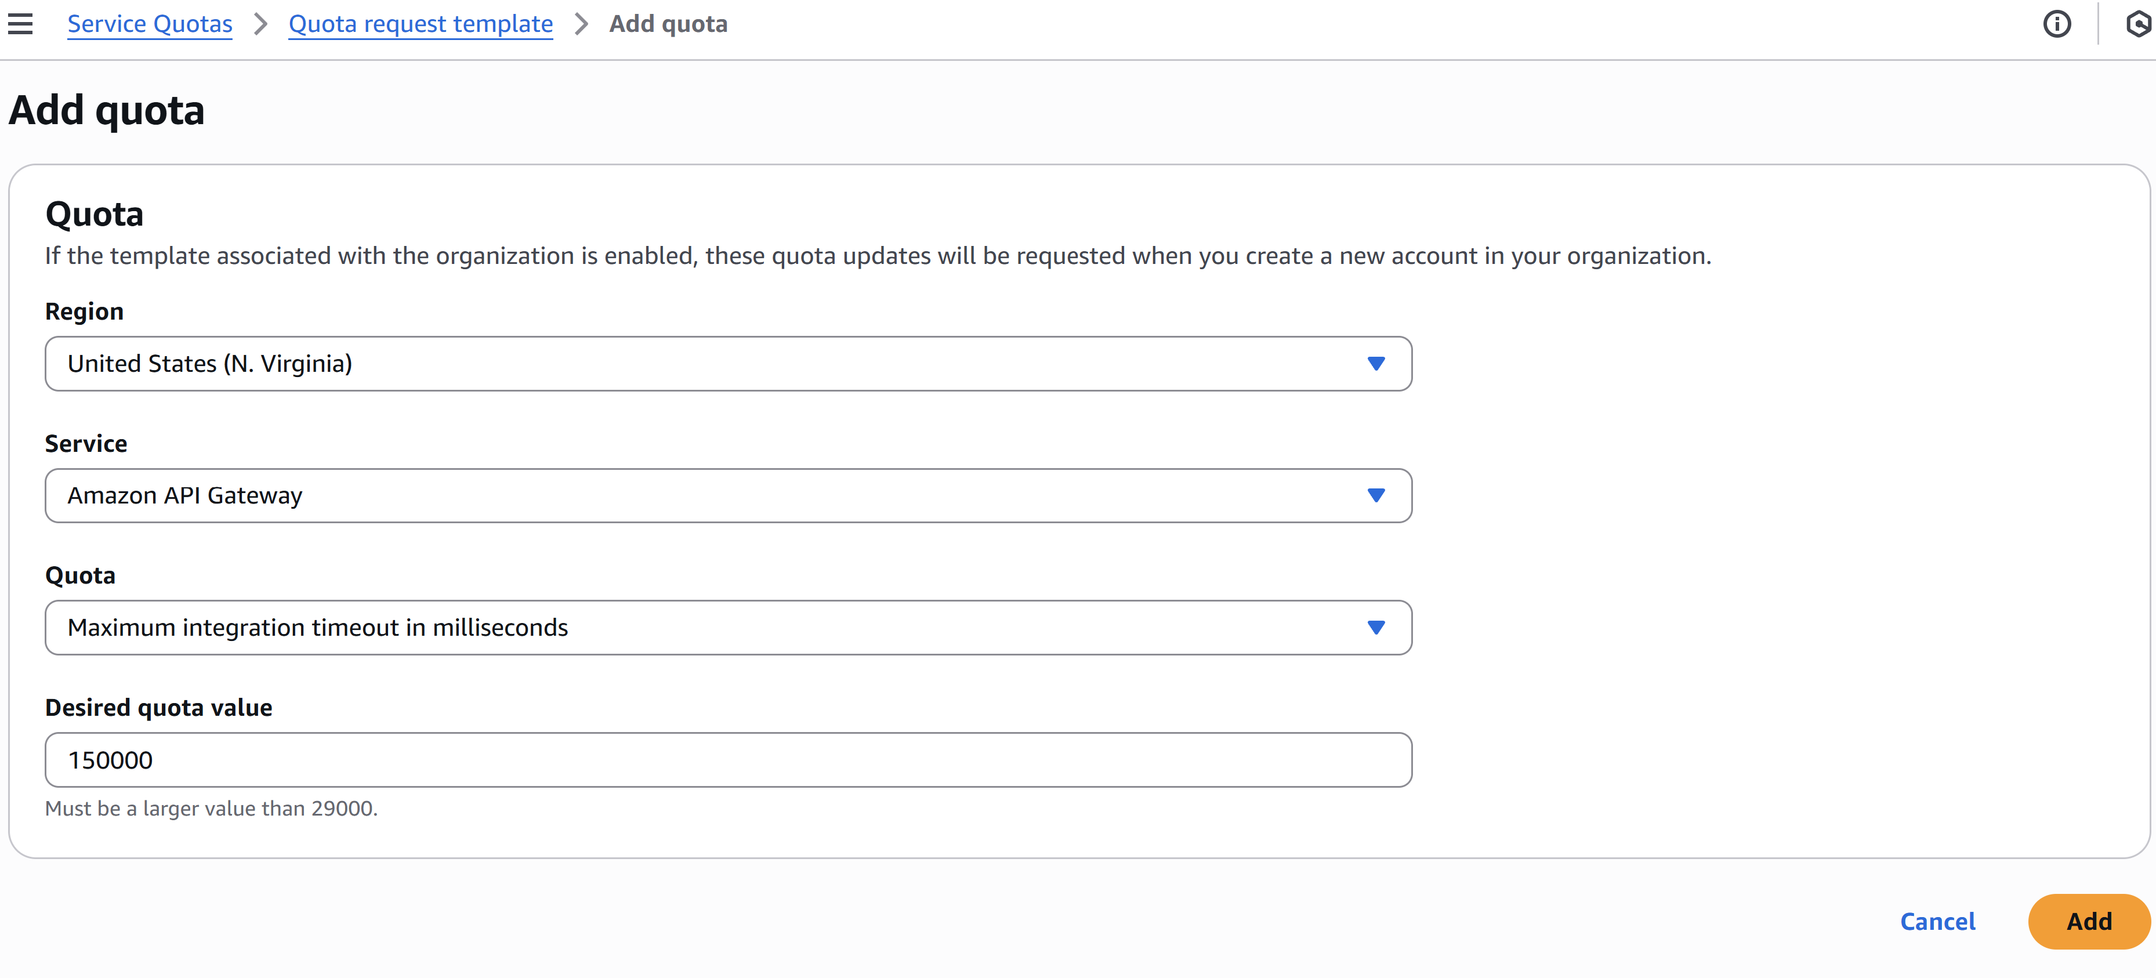Viewport: 2156px width, 978px height.
Task: Open the Quota request template breadcrumb link
Action: (x=420, y=23)
